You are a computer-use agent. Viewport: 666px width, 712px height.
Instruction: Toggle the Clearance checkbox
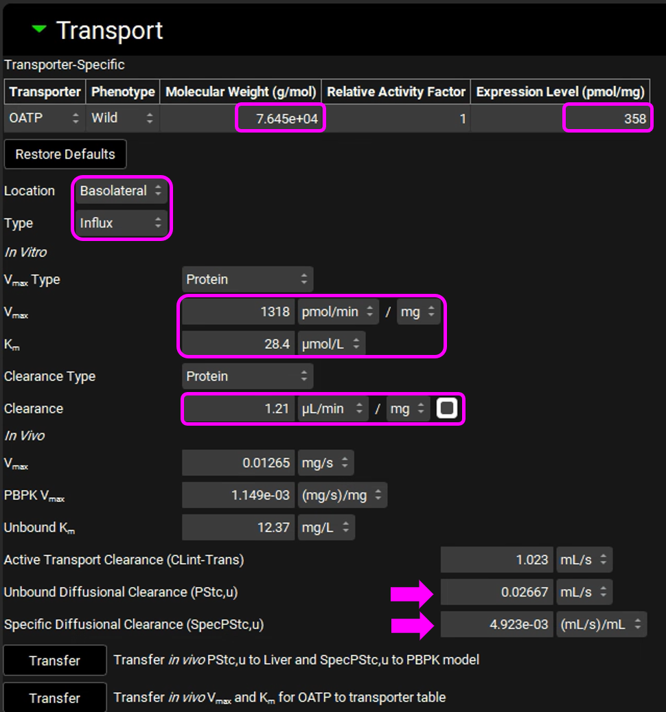pos(447,409)
